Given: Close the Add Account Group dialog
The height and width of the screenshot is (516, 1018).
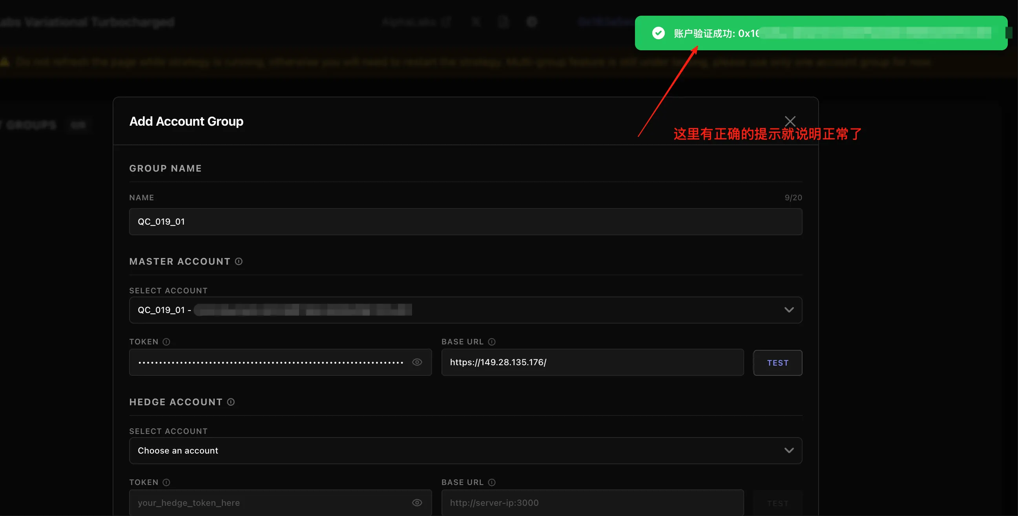Looking at the screenshot, I should click(x=790, y=121).
